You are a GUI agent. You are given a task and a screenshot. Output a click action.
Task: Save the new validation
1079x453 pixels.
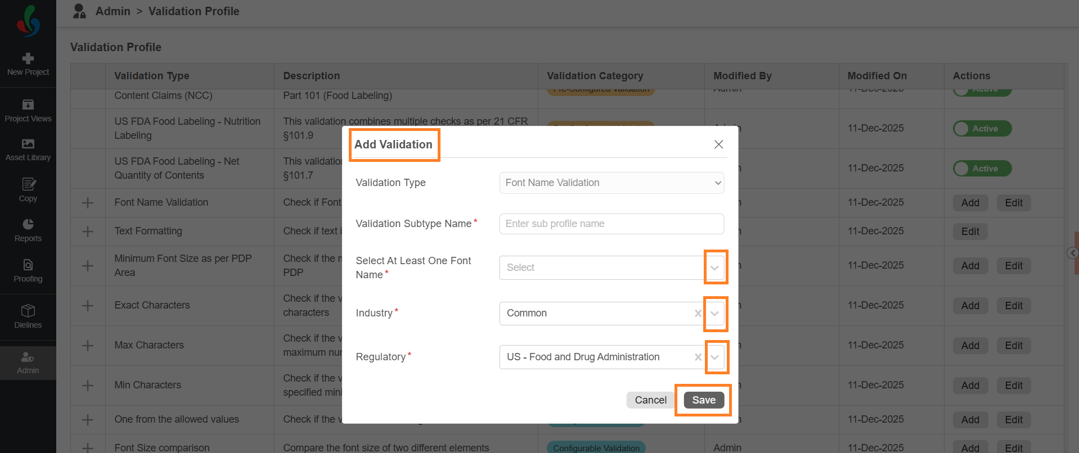click(x=703, y=400)
